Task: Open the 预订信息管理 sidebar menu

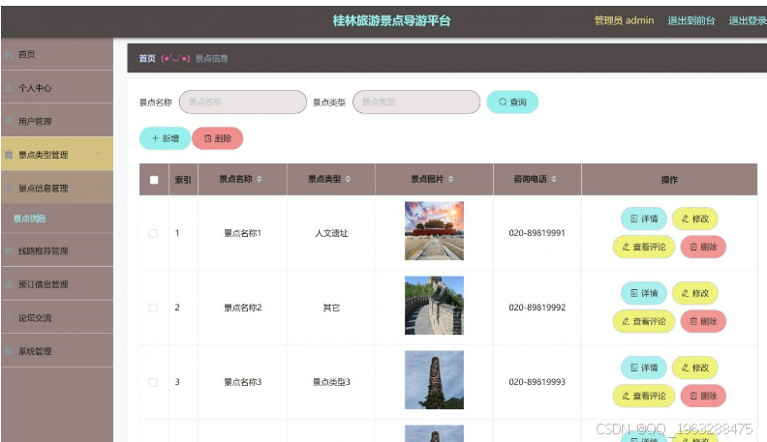Action: click(57, 283)
